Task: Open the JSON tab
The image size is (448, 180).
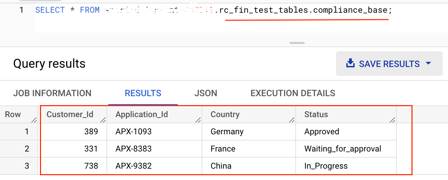Action: pyautogui.click(x=206, y=93)
